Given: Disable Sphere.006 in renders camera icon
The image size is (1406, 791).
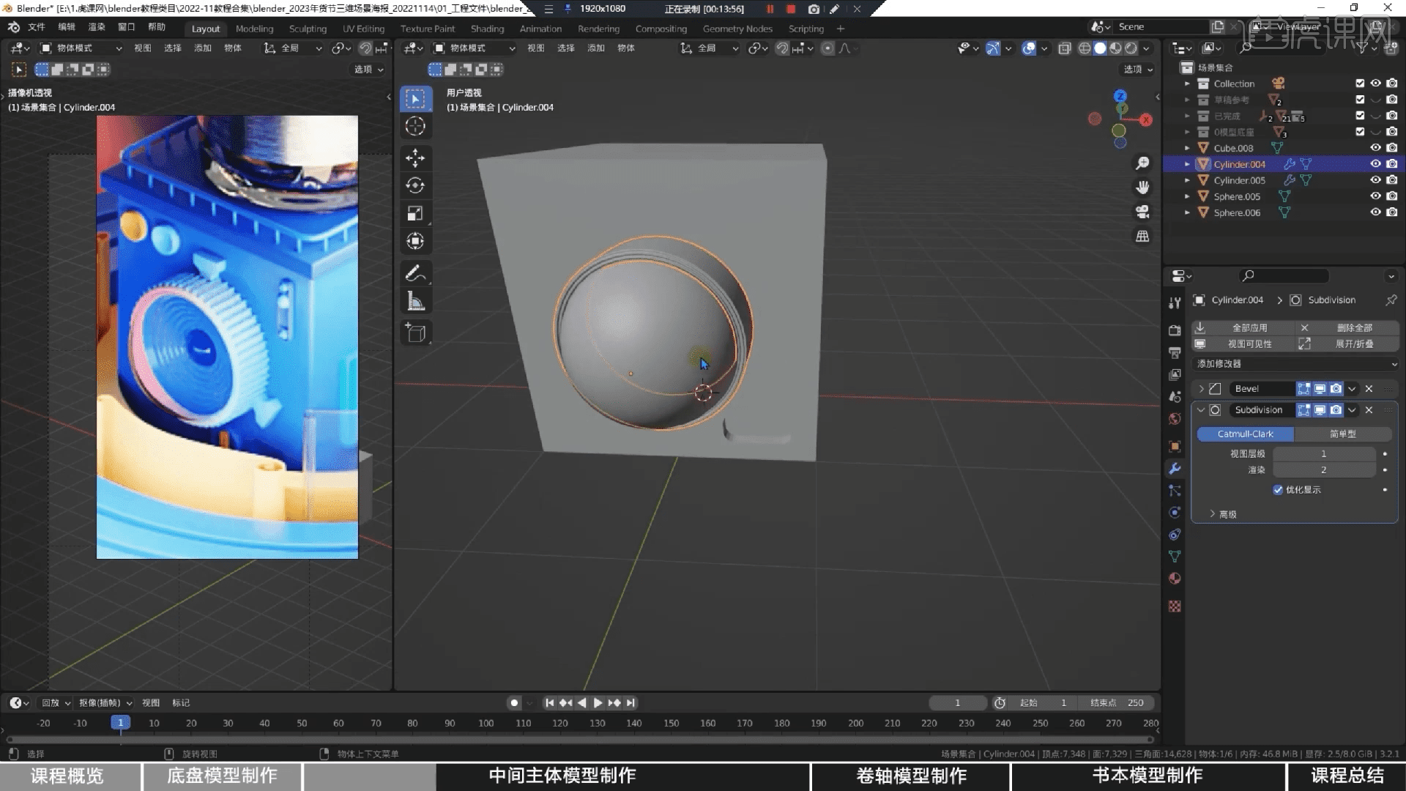Looking at the screenshot, I should click(x=1391, y=212).
